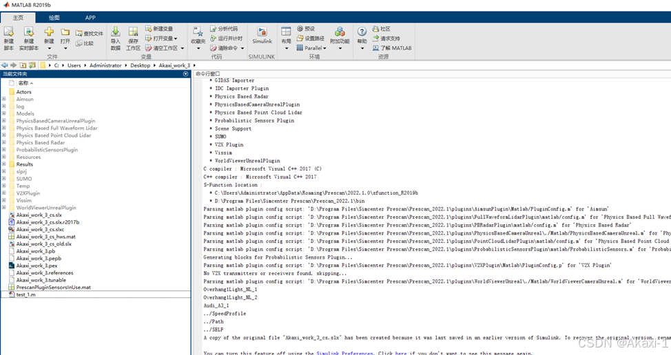Expand the PhysicsBasedCameraUnrealPlugin folder
The image size is (671, 355).
click(4, 121)
